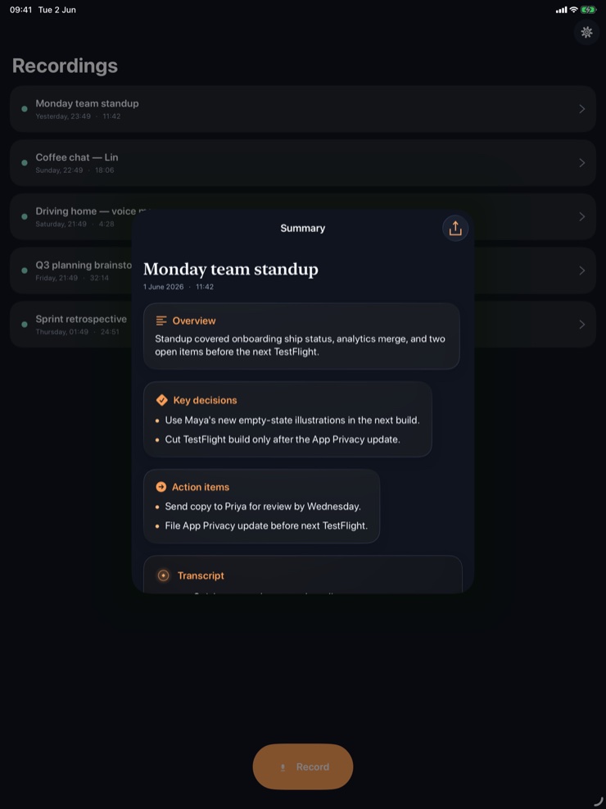Viewport: 606px width, 809px height.
Task: Open Monday team standup via its chevron
Action: pos(581,109)
